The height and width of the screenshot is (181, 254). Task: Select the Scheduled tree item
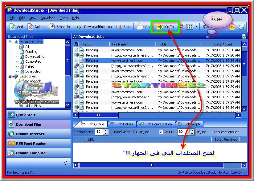(33, 71)
